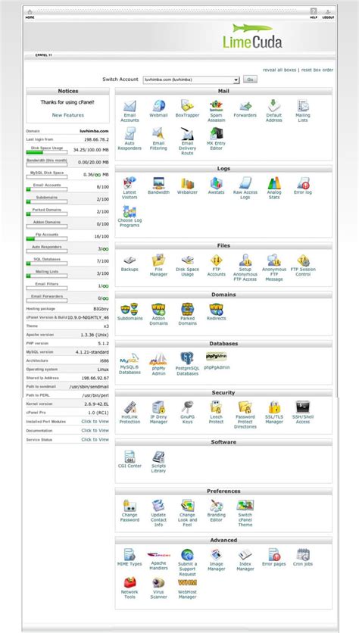Screen dimensions: 359x633
Task: Click Logout in top bar
Action: (328, 14)
